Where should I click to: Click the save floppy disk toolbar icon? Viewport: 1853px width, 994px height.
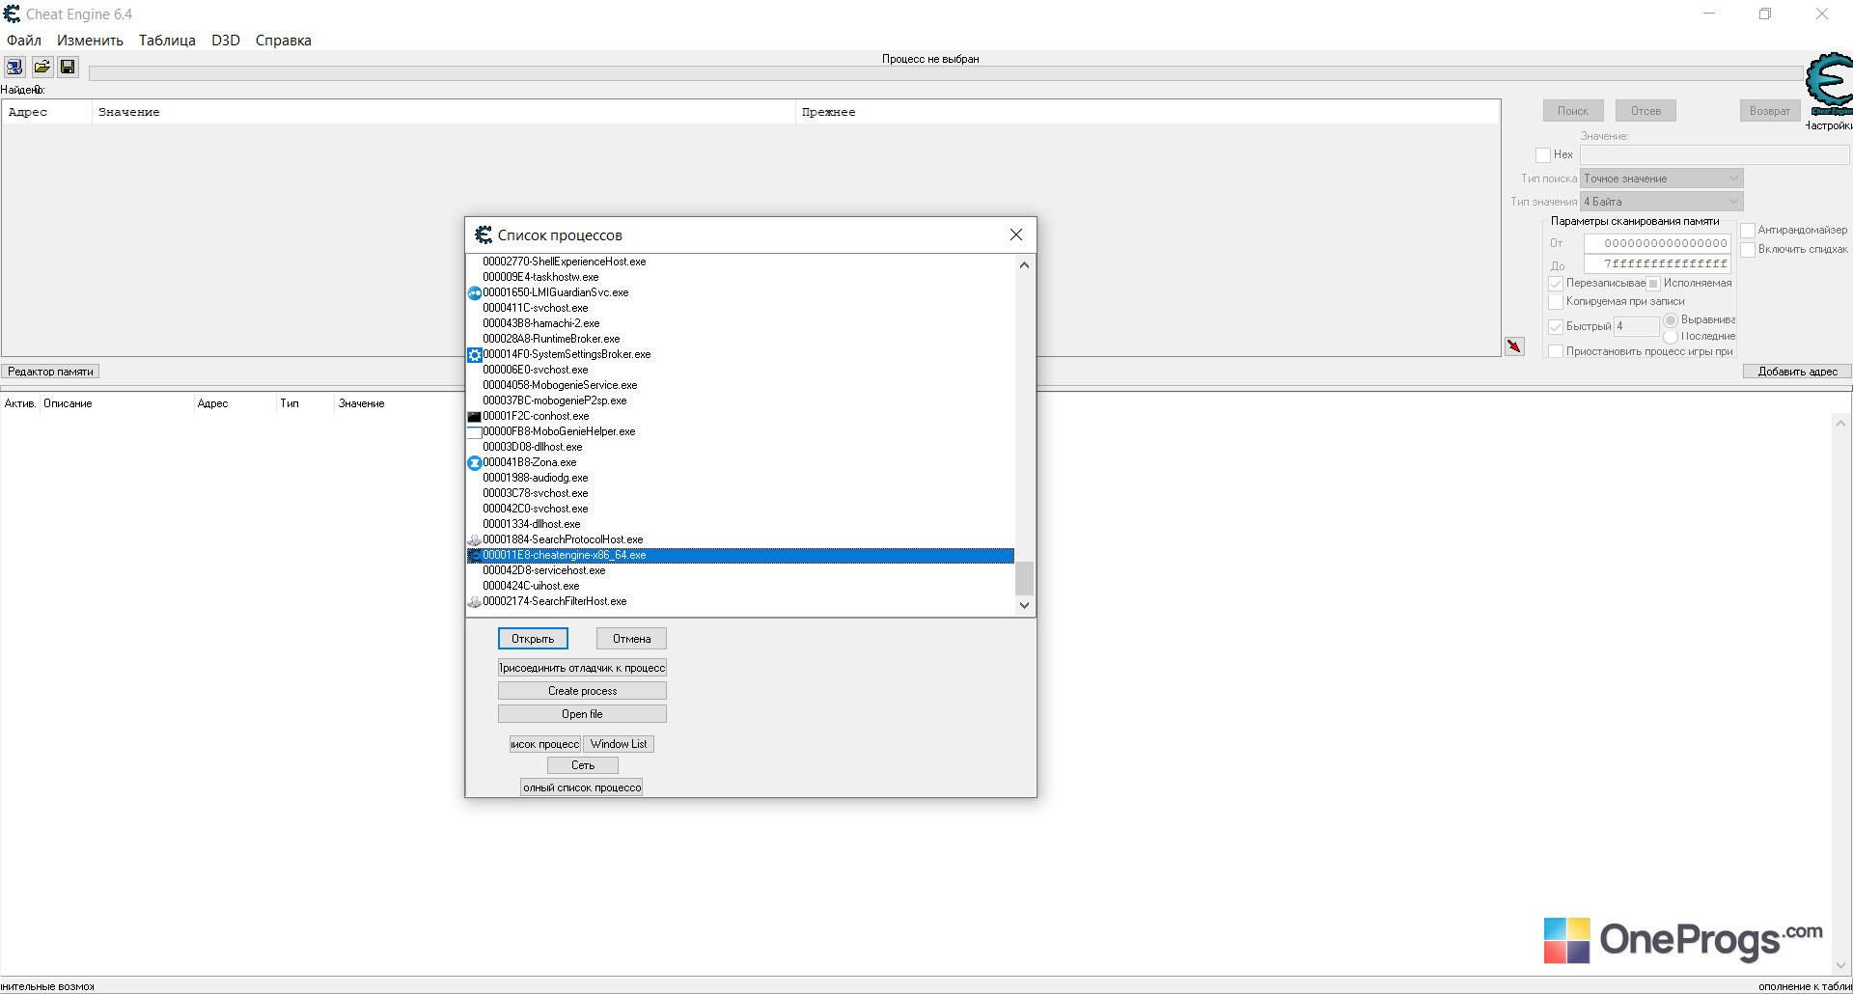click(68, 67)
